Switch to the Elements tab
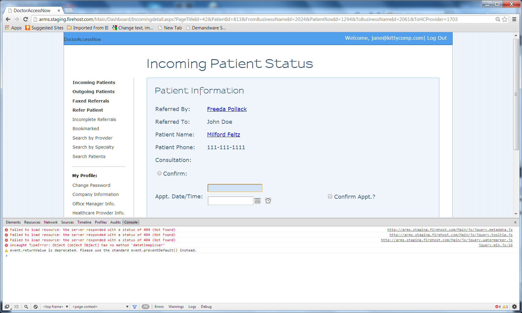The height and width of the screenshot is (313, 522). tap(13, 222)
